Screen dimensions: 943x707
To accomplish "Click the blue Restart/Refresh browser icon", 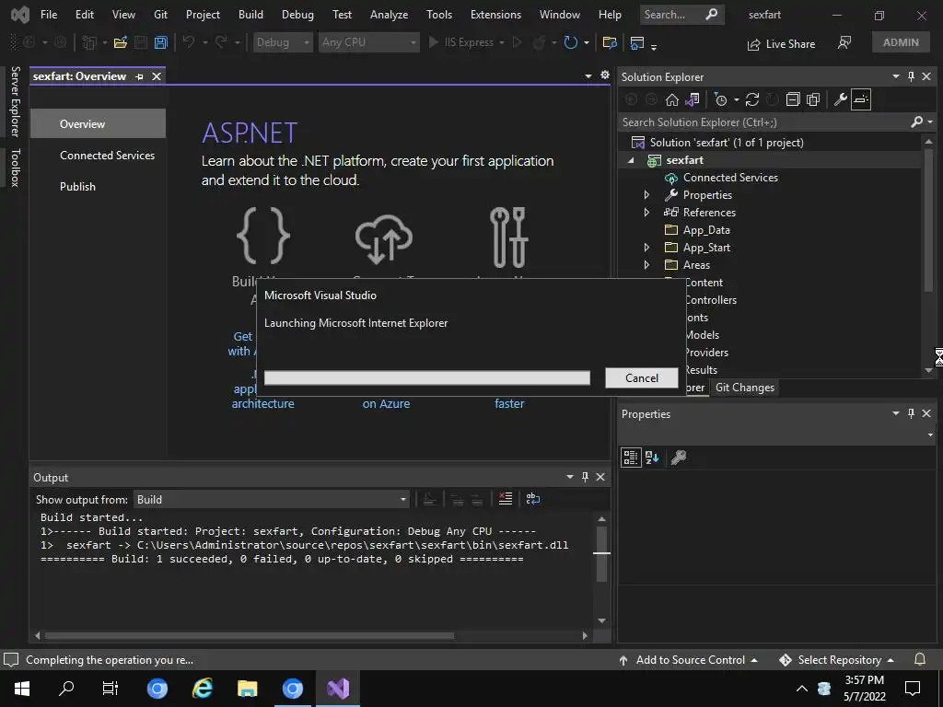I will pyautogui.click(x=571, y=42).
